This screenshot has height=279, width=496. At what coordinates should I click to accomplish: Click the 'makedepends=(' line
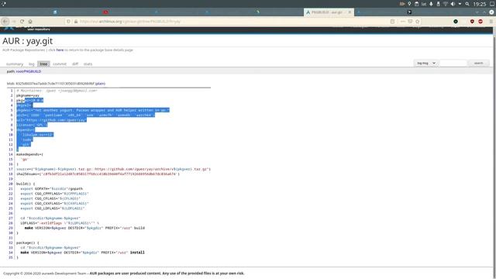point(29,154)
